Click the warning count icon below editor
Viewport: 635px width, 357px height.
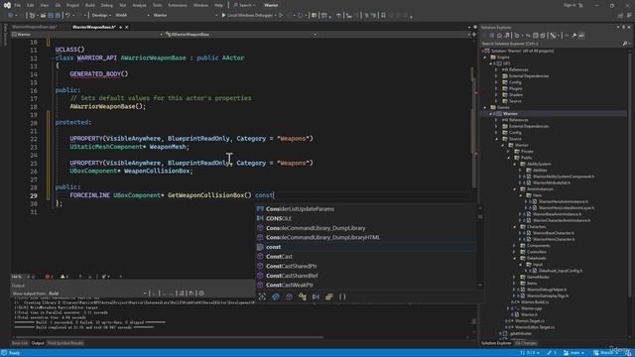pyautogui.click(x=63, y=277)
